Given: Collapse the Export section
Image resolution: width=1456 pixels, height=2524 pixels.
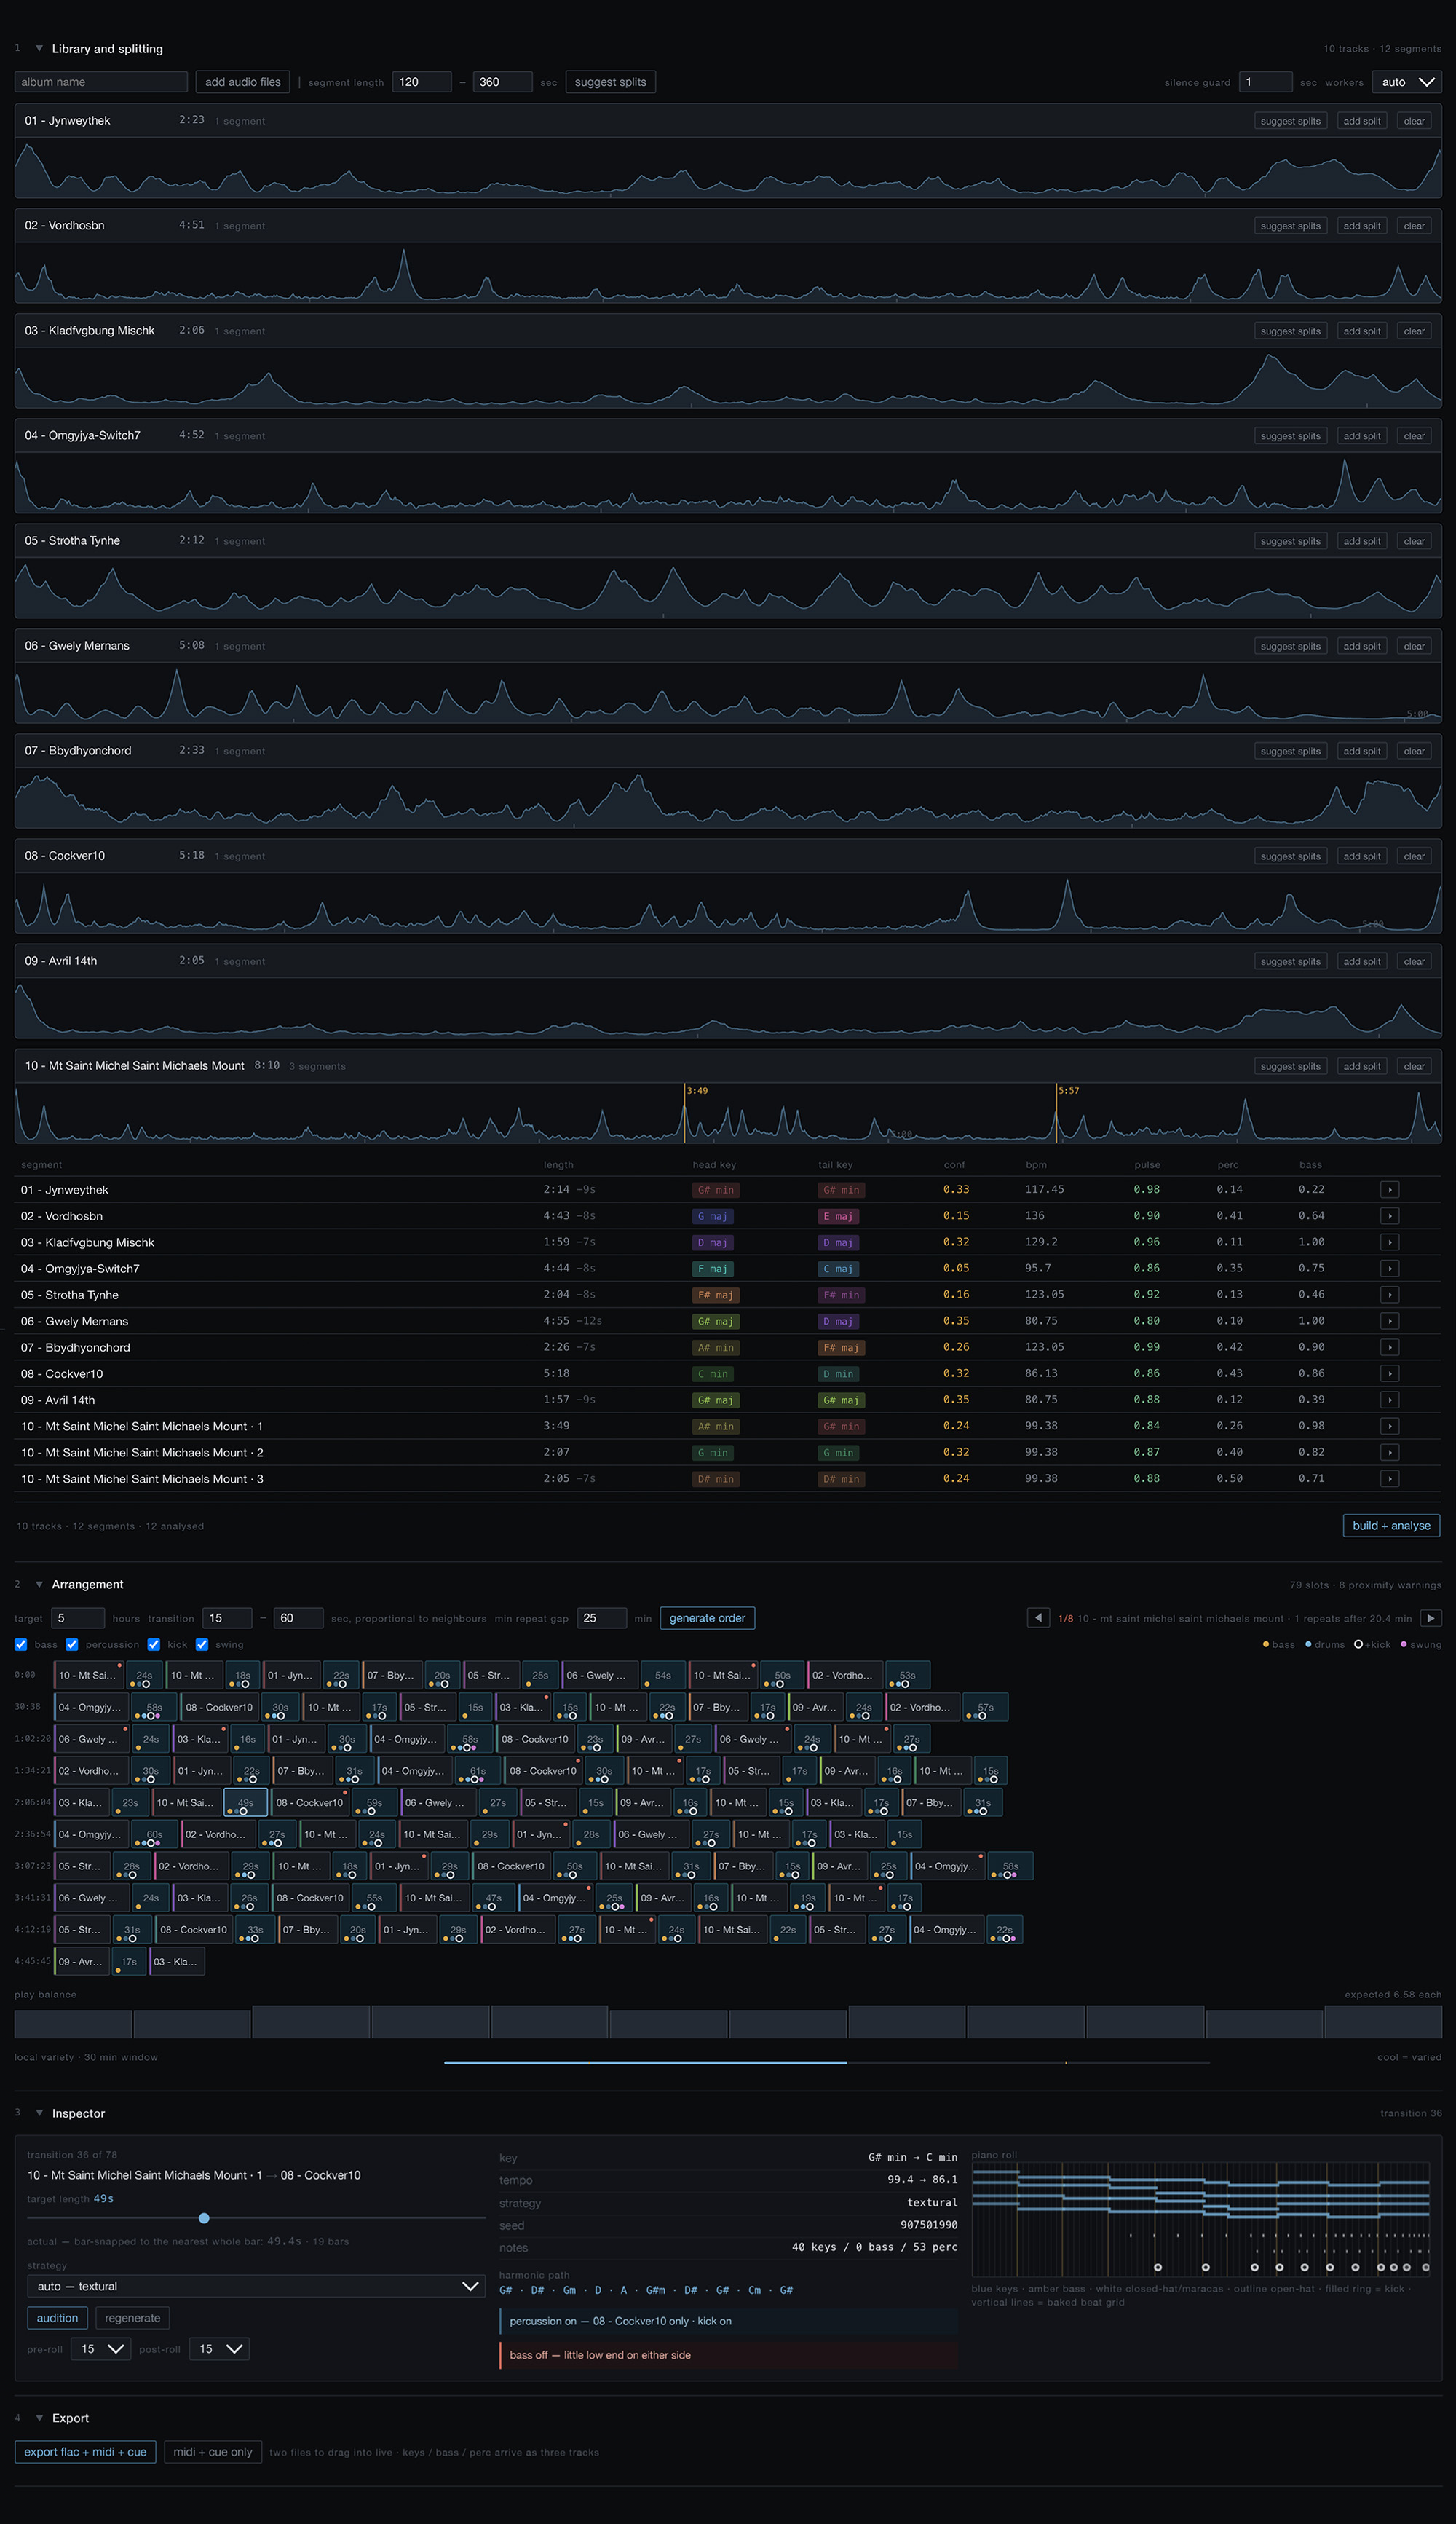Looking at the screenshot, I should tap(39, 2418).
